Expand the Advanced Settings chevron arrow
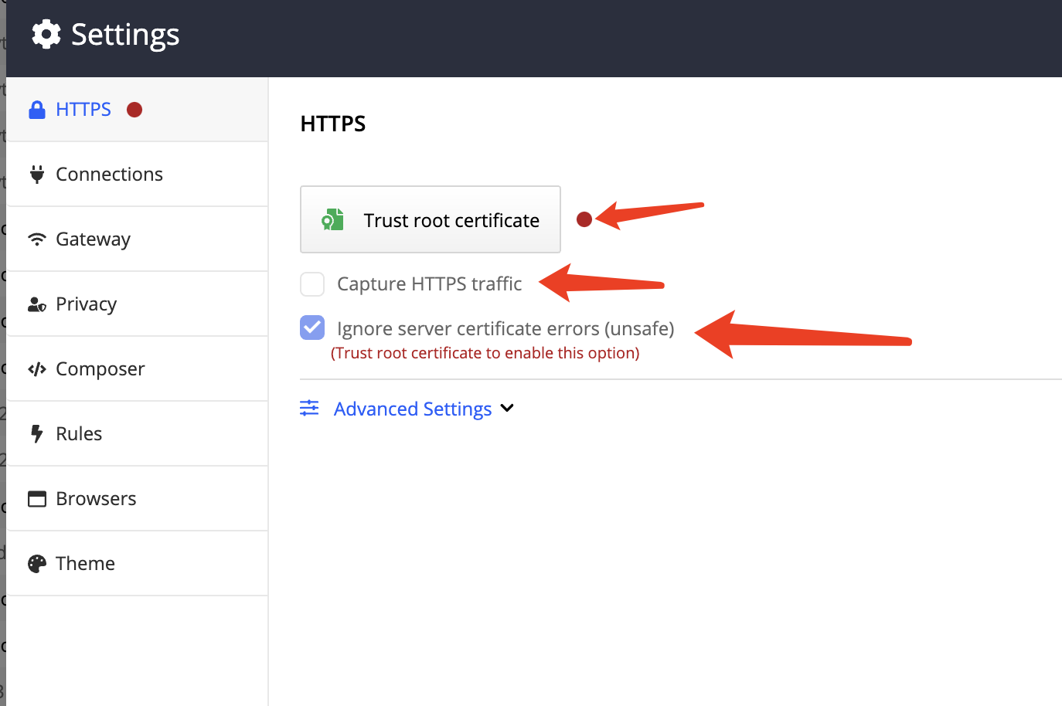 pyautogui.click(x=507, y=408)
